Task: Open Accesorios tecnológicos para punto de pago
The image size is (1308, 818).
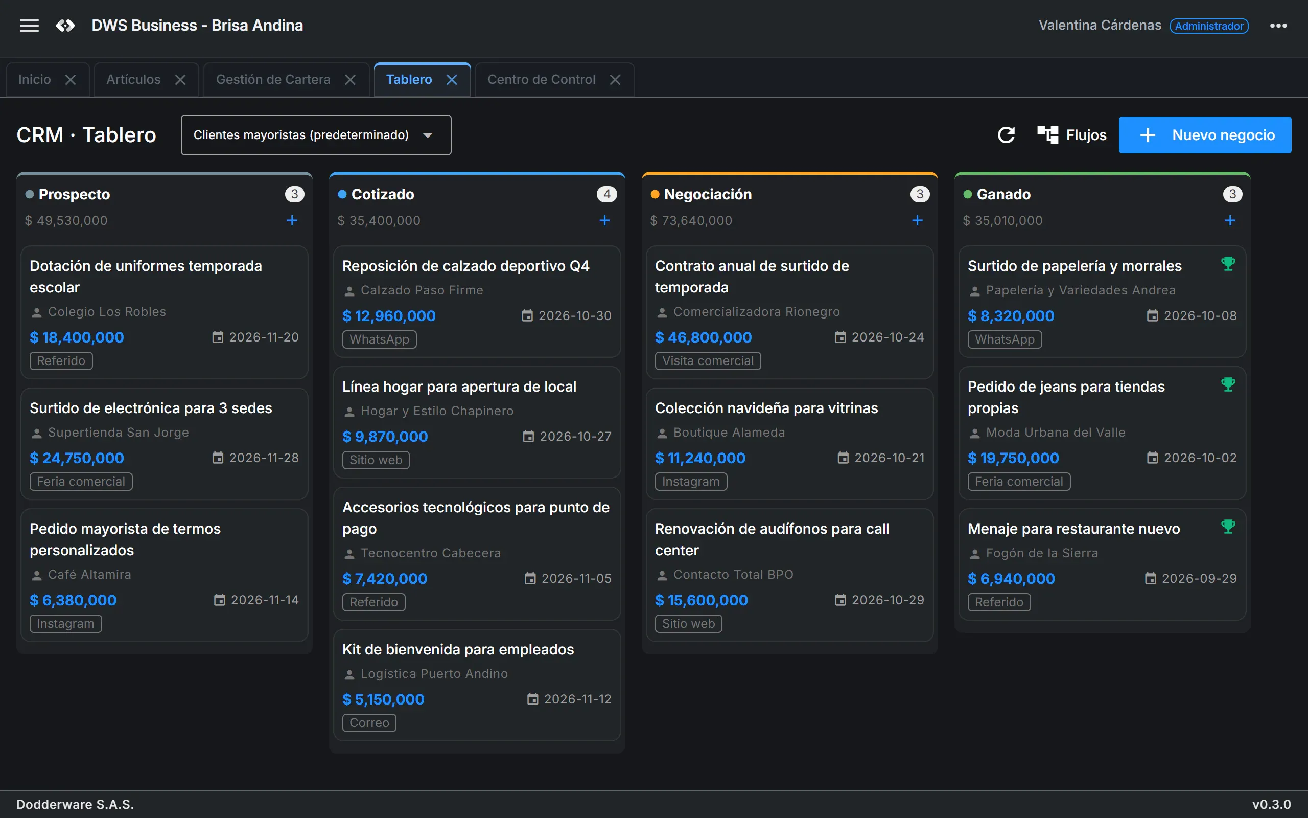Action: coord(477,554)
